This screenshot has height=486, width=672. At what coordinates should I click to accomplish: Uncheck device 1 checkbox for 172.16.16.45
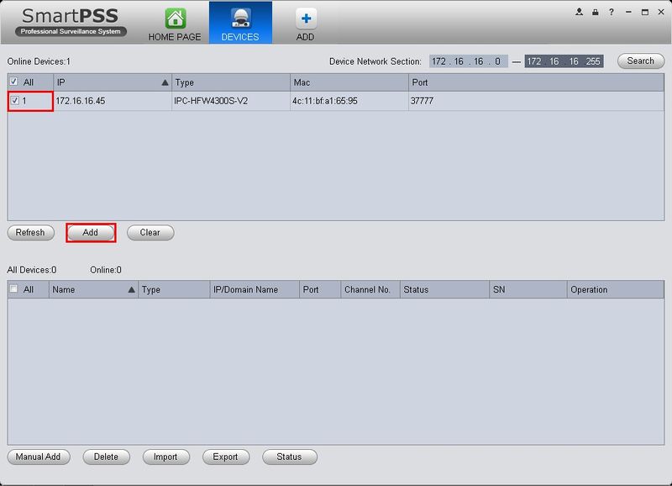tap(15, 100)
